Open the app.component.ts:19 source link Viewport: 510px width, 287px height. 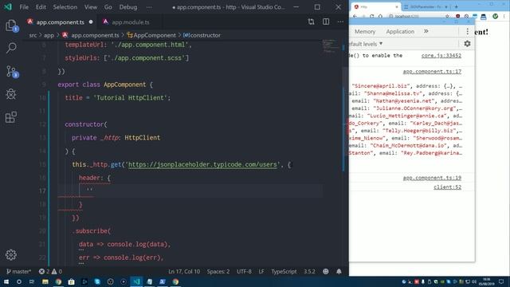tap(432, 178)
